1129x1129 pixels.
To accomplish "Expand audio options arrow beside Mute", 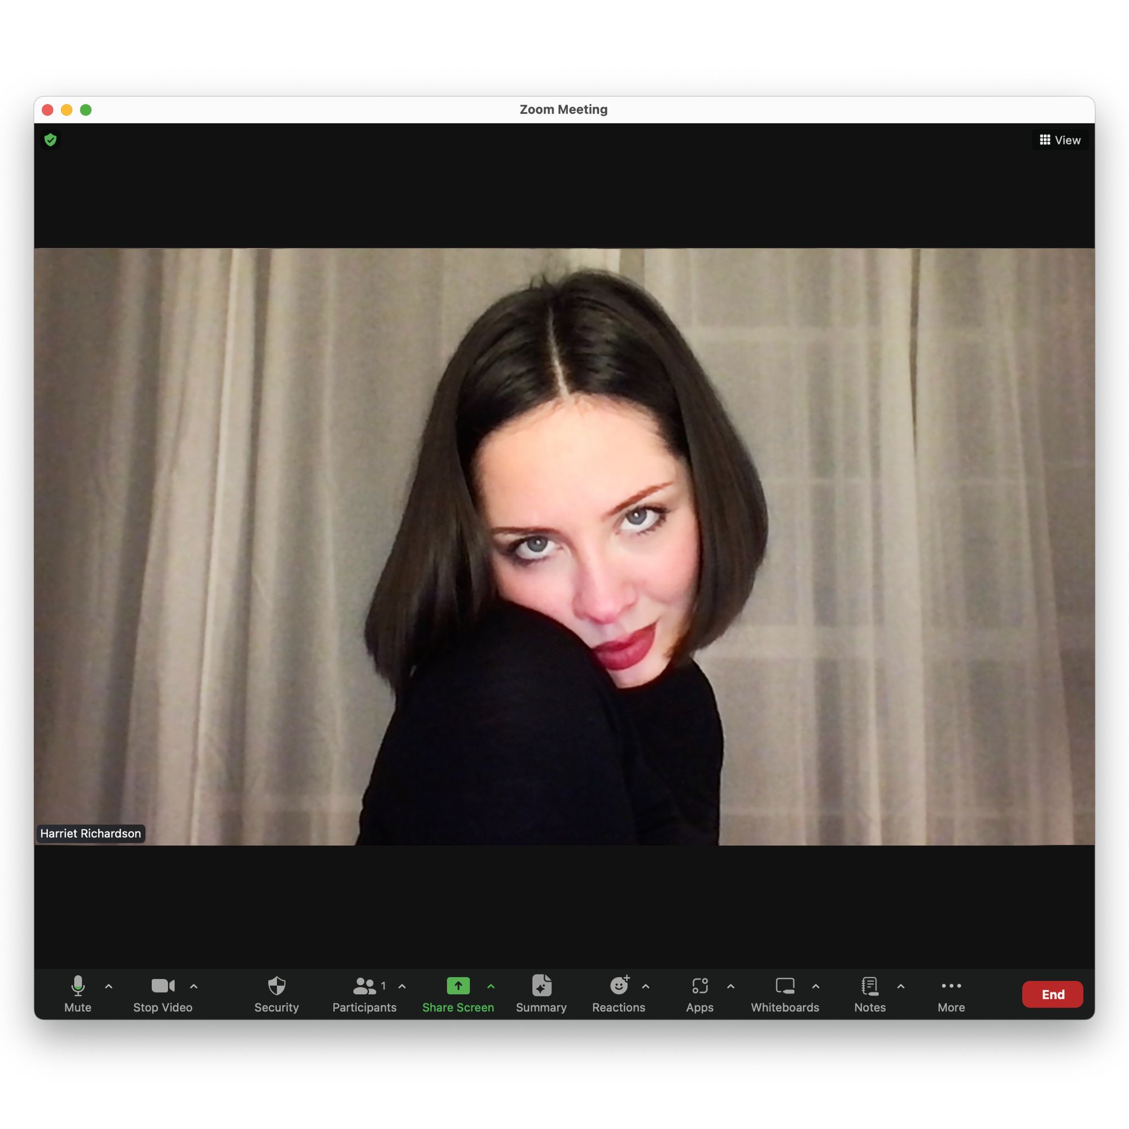I will click(109, 986).
